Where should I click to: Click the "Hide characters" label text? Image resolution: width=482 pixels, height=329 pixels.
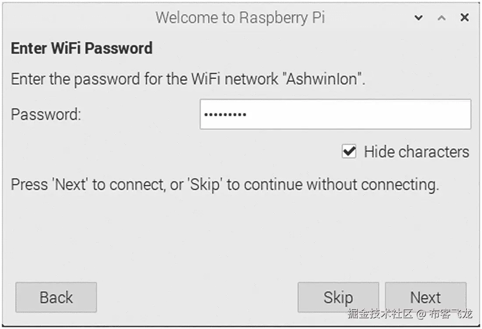pos(416,152)
